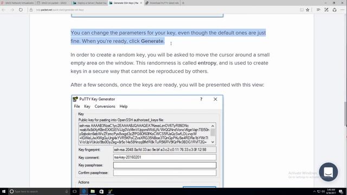This screenshot has height=195, width=347.
Task: Click the X on PuTTY Key Generator image
Action: [x=215, y=99]
